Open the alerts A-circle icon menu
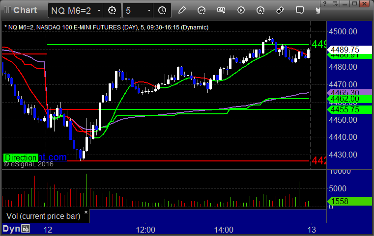The width and height of the screenshot is (374, 236). pyautogui.click(x=260, y=10)
